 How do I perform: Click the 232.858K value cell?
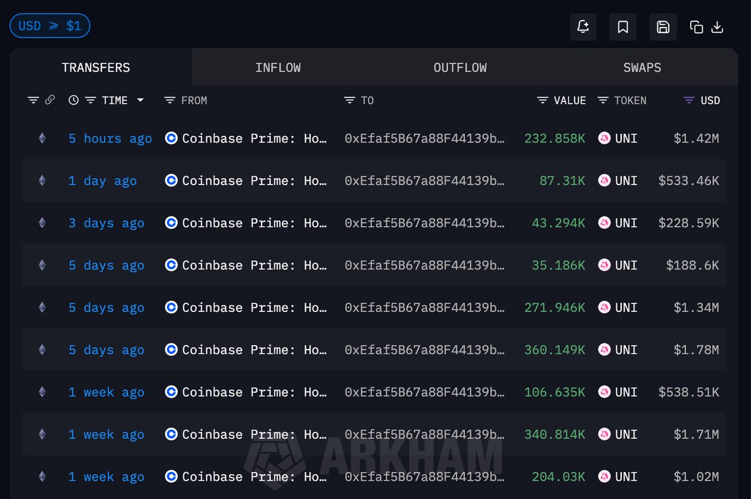pos(554,139)
